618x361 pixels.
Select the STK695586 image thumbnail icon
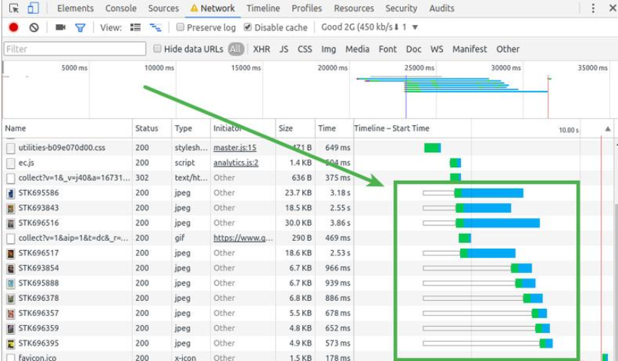(11, 193)
